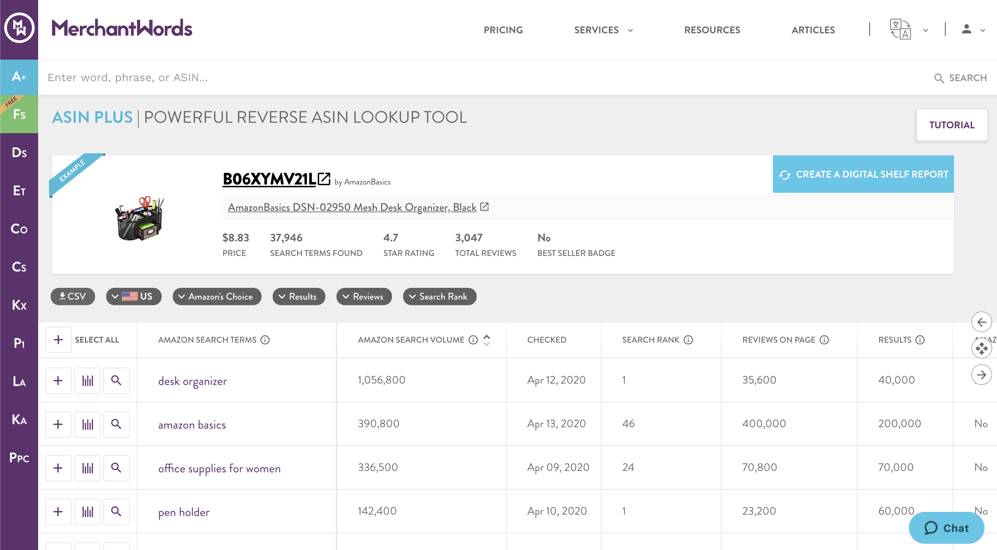Image resolution: width=997 pixels, height=550 pixels.
Task: Open the US marketplace dropdown
Action: [x=134, y=296]
